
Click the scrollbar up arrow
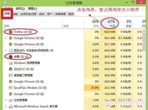pos(144,31)
